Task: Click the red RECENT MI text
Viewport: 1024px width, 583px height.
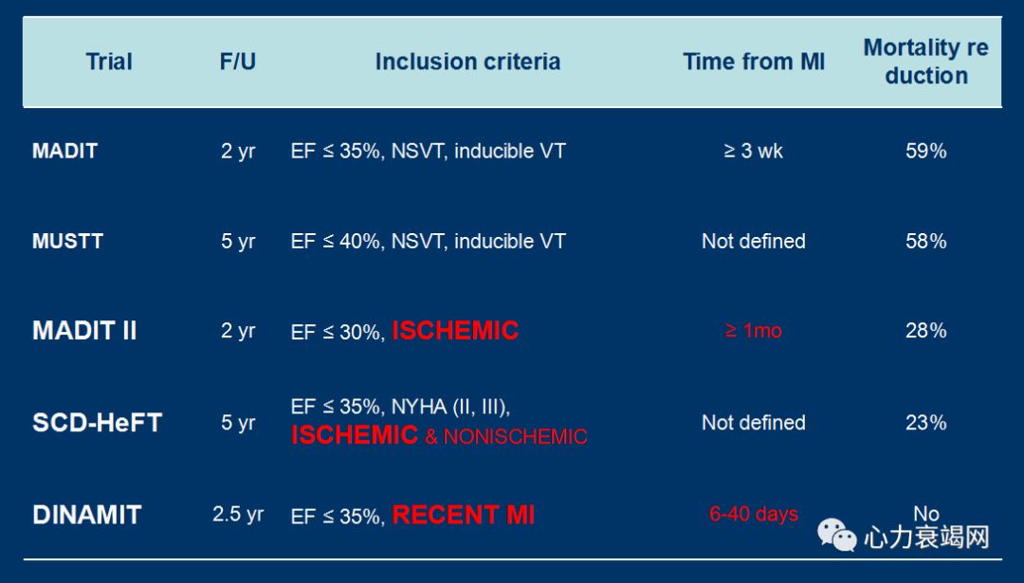Action: click(464, 515)
